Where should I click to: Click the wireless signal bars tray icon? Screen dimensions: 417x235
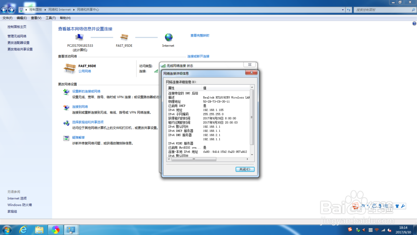click(x=383, y=230)
